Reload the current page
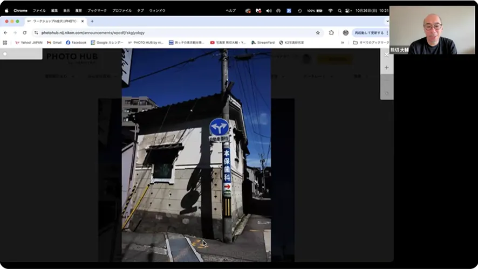The height and width of the screenshot is (269, 478). pyautogui.click(x=24, y=32)
